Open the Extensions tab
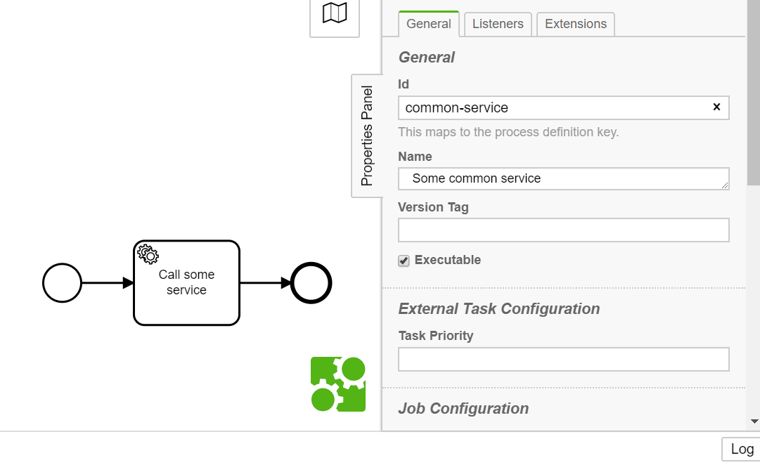The width and height of the screenshot is (760, 465). tap(575, 24)
